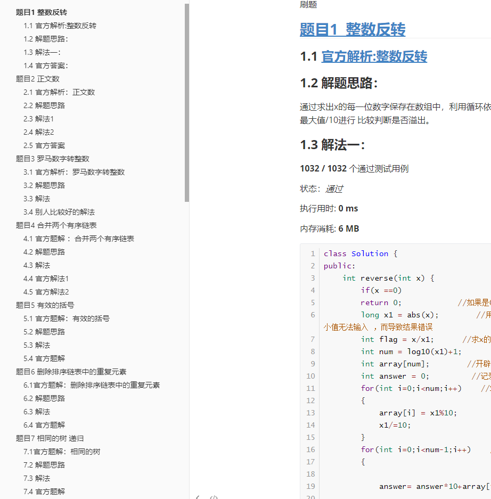
Task: Jump to outline entry 题目5 有效的括号
Action: pos(45,306)
